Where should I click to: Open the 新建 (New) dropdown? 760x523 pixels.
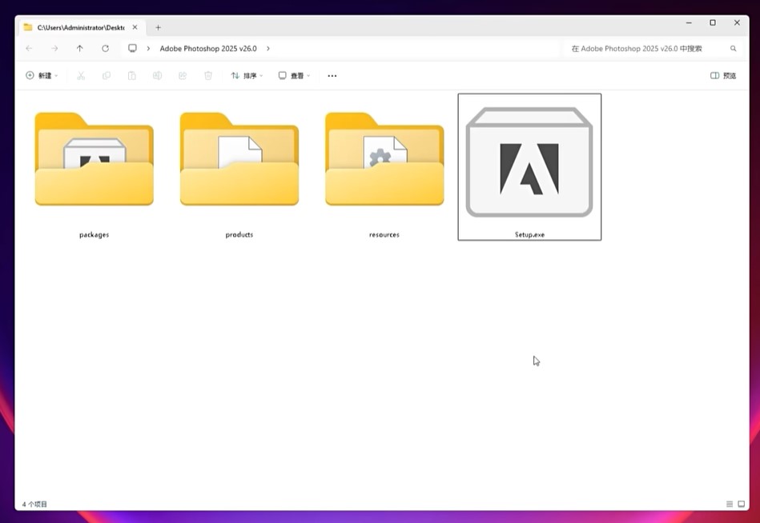(42, 75)
